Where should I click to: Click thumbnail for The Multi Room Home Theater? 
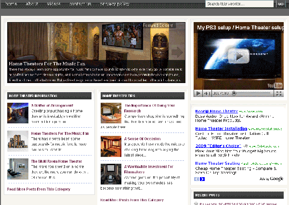(18, 169)
